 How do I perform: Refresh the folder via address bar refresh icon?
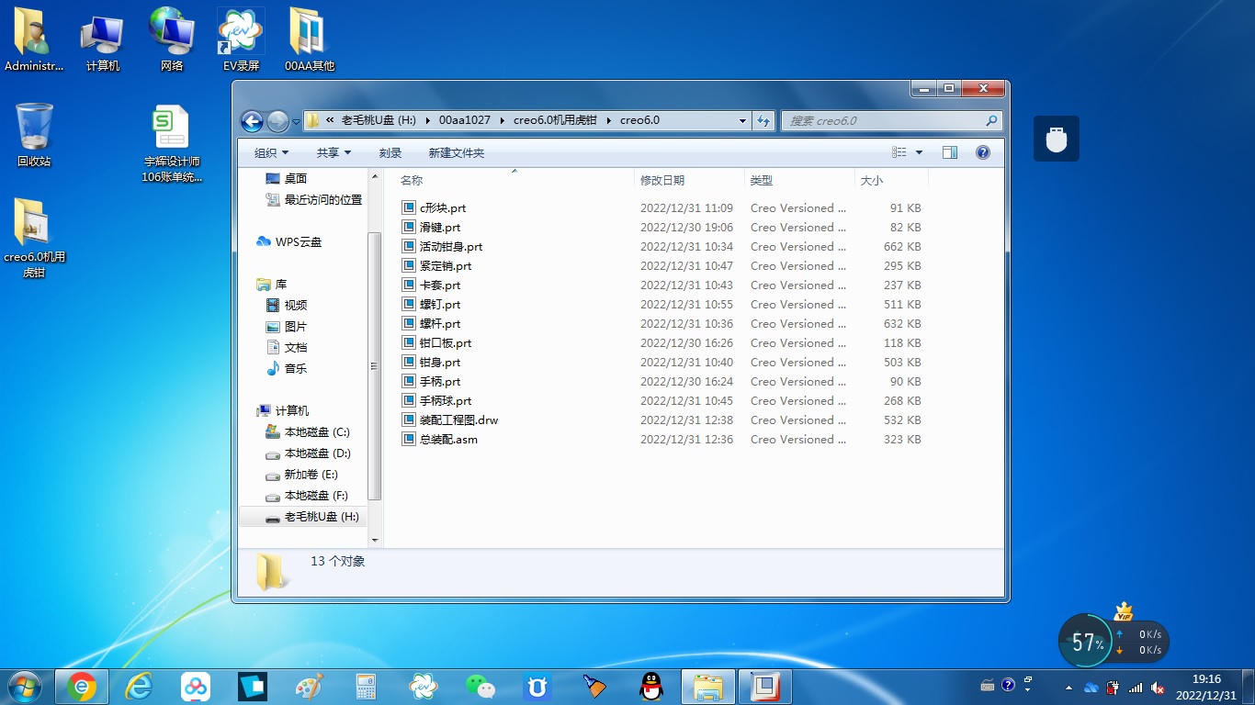pos(763,120)
